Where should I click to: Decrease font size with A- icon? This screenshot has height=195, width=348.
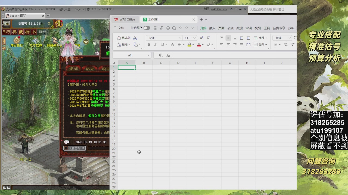point(208,38)
